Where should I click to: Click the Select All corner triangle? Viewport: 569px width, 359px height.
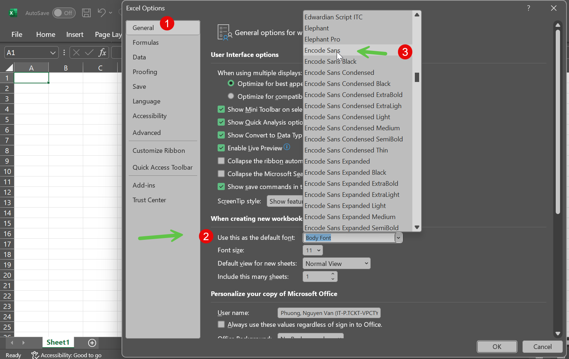(10, 67)
